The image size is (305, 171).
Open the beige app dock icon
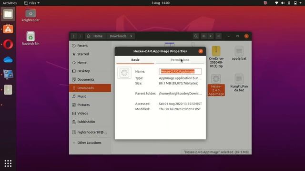(x=8, y=90)
